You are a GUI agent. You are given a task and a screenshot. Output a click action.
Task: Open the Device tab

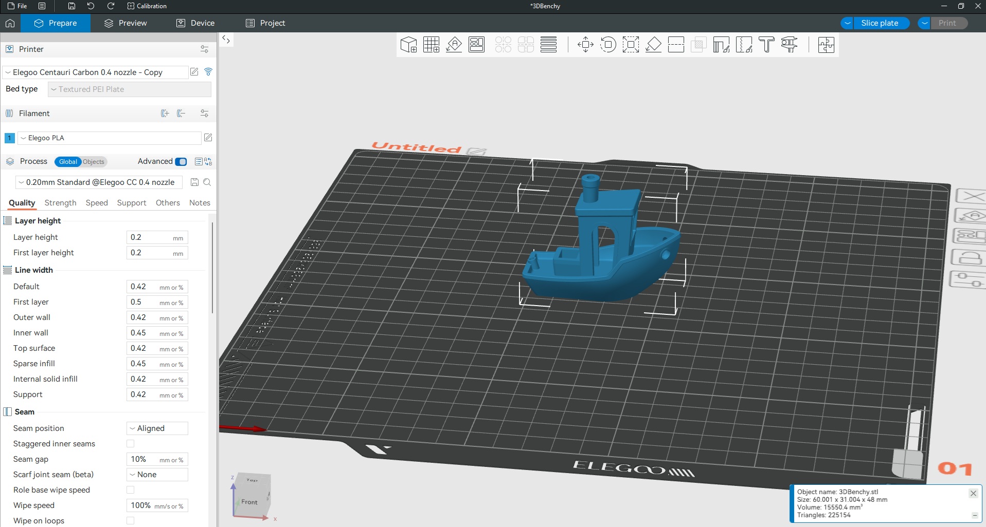coord(195,23)
